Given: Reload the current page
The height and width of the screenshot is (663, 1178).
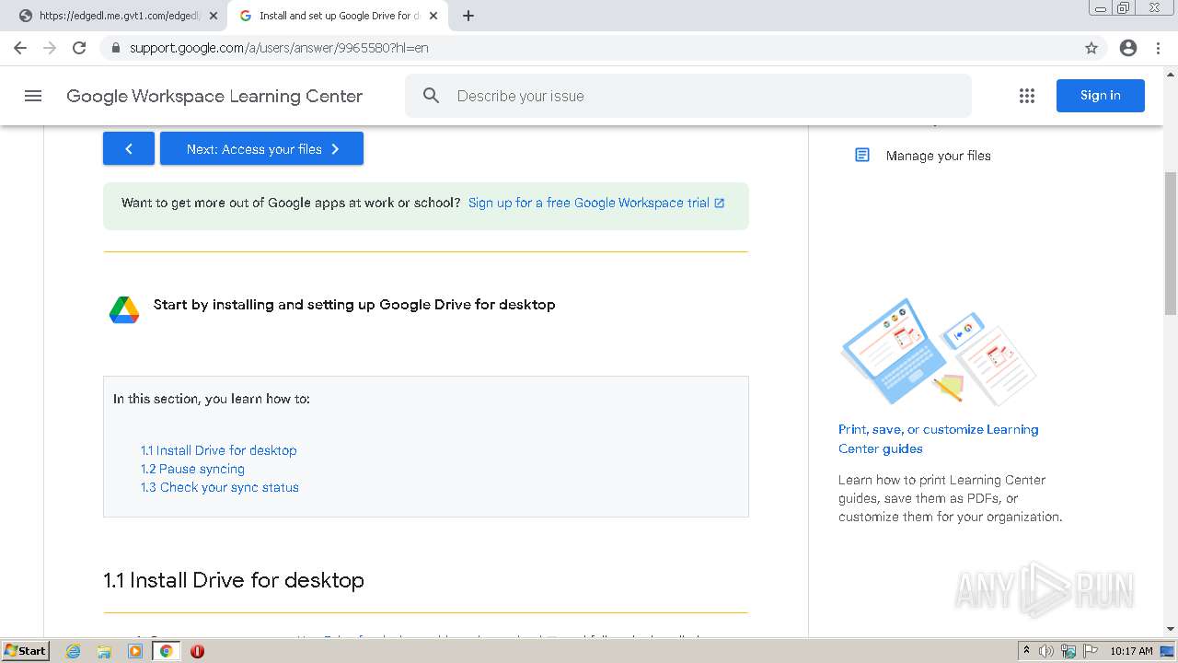Looking at the screenshot, I should pos(79,48).
